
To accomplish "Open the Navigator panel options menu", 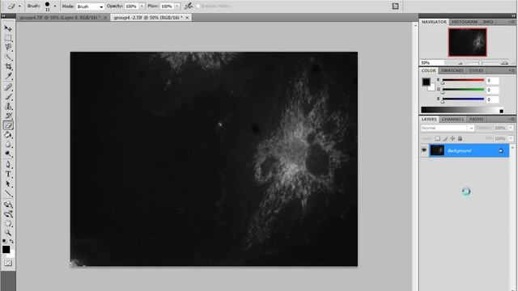I will [512, 22].
